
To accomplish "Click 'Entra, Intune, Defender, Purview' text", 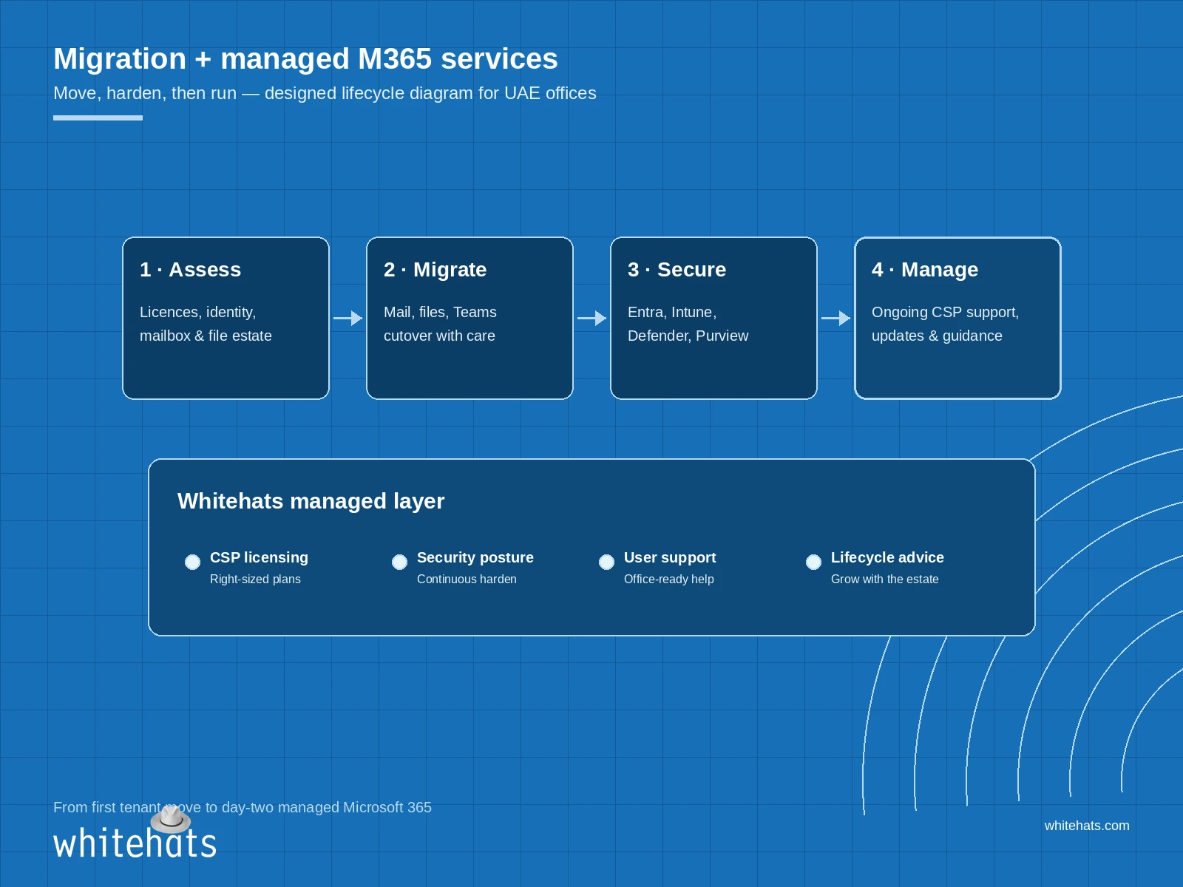I will tap(688, 324).
